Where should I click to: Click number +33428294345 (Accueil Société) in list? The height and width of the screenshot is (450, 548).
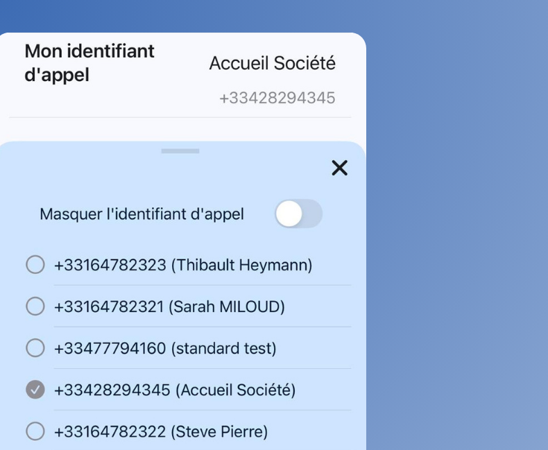(x=175, y=390)
